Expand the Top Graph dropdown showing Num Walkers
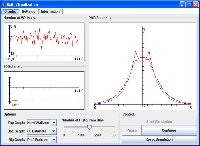 click(54, 123)
